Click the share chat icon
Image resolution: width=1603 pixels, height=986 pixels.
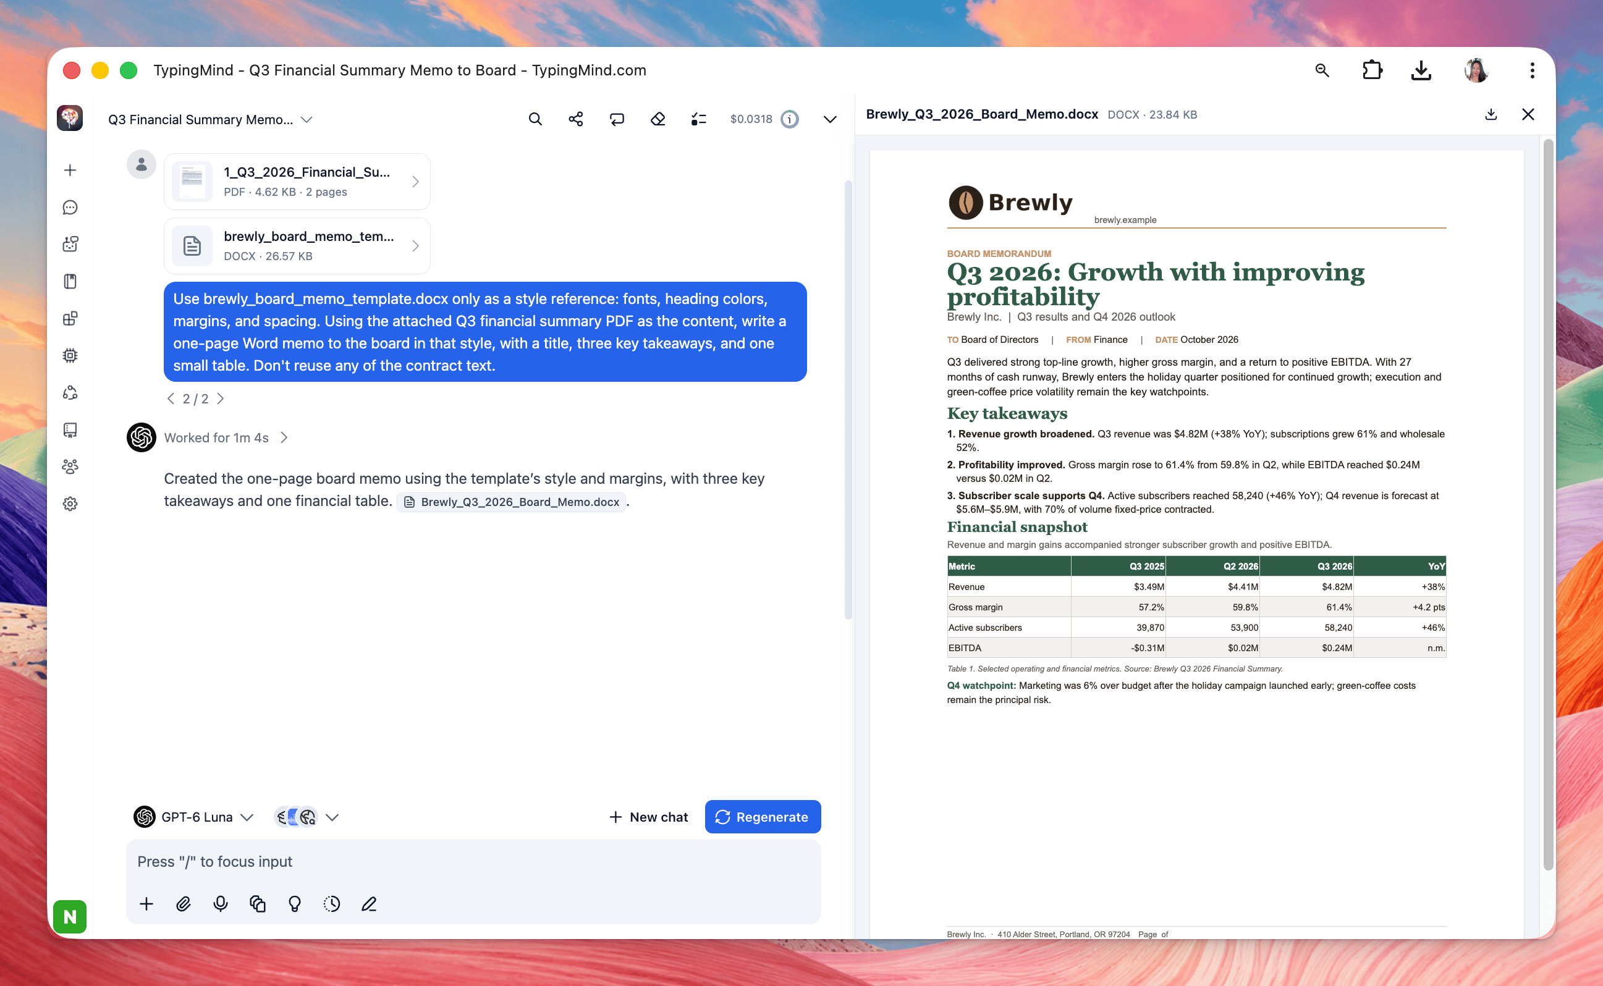click(x=575, y=119)
